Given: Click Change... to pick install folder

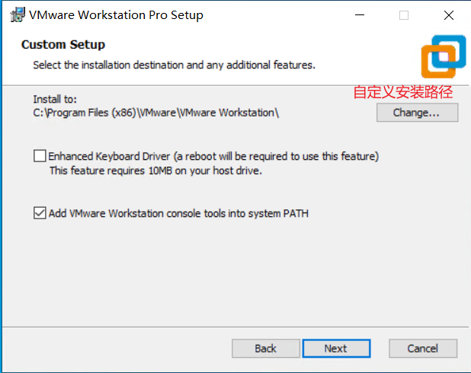Looking at the screenshot, I should click(416, 113).
